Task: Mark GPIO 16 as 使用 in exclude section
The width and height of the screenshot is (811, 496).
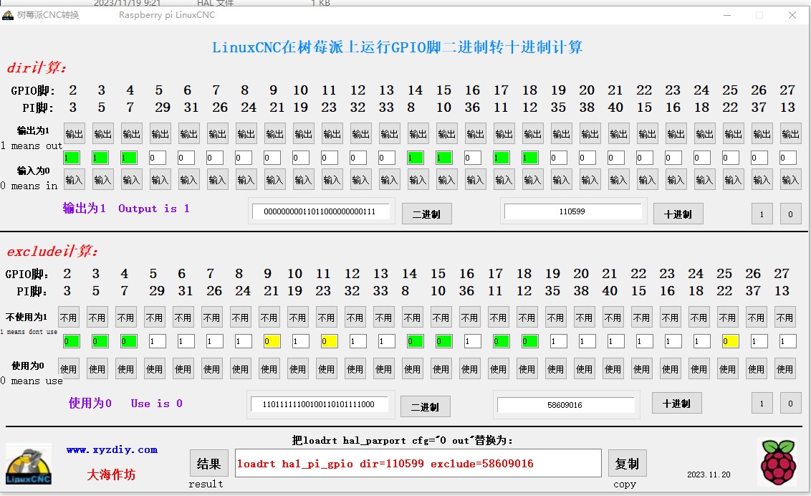Action: 469,368
